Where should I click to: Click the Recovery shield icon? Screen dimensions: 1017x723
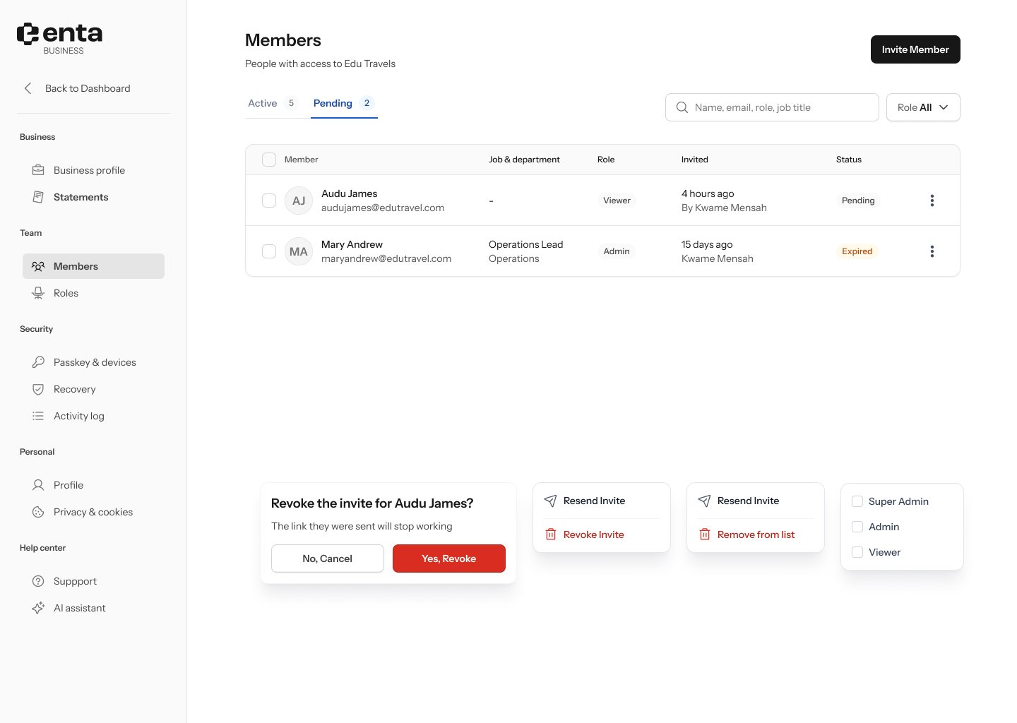(x=38, y=389)
